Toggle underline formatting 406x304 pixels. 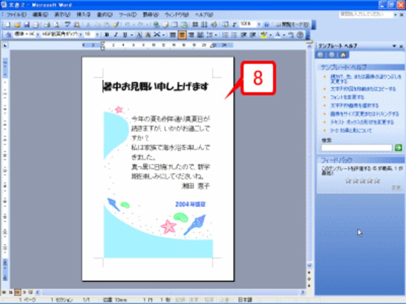click(125, 35)
